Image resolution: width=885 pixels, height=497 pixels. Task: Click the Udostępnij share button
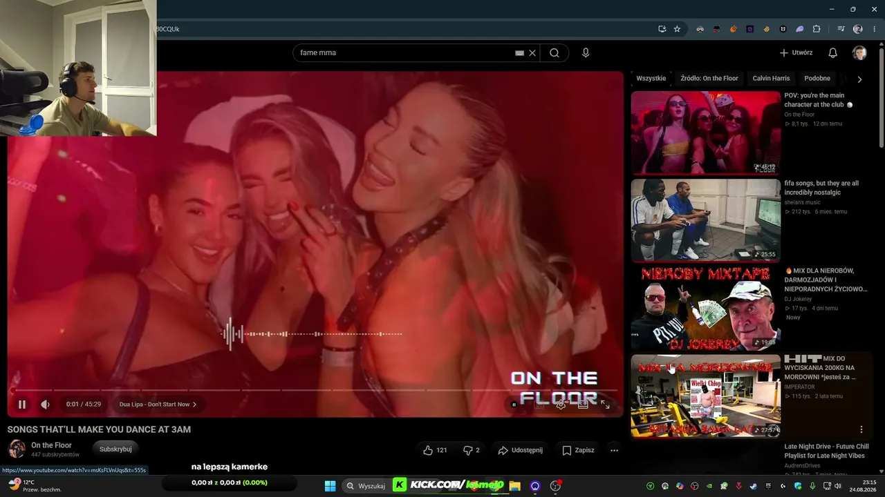click(520, 450)
